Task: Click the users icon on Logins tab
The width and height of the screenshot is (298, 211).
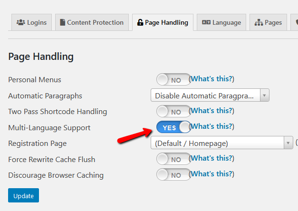Action: [x=21, y=22]
